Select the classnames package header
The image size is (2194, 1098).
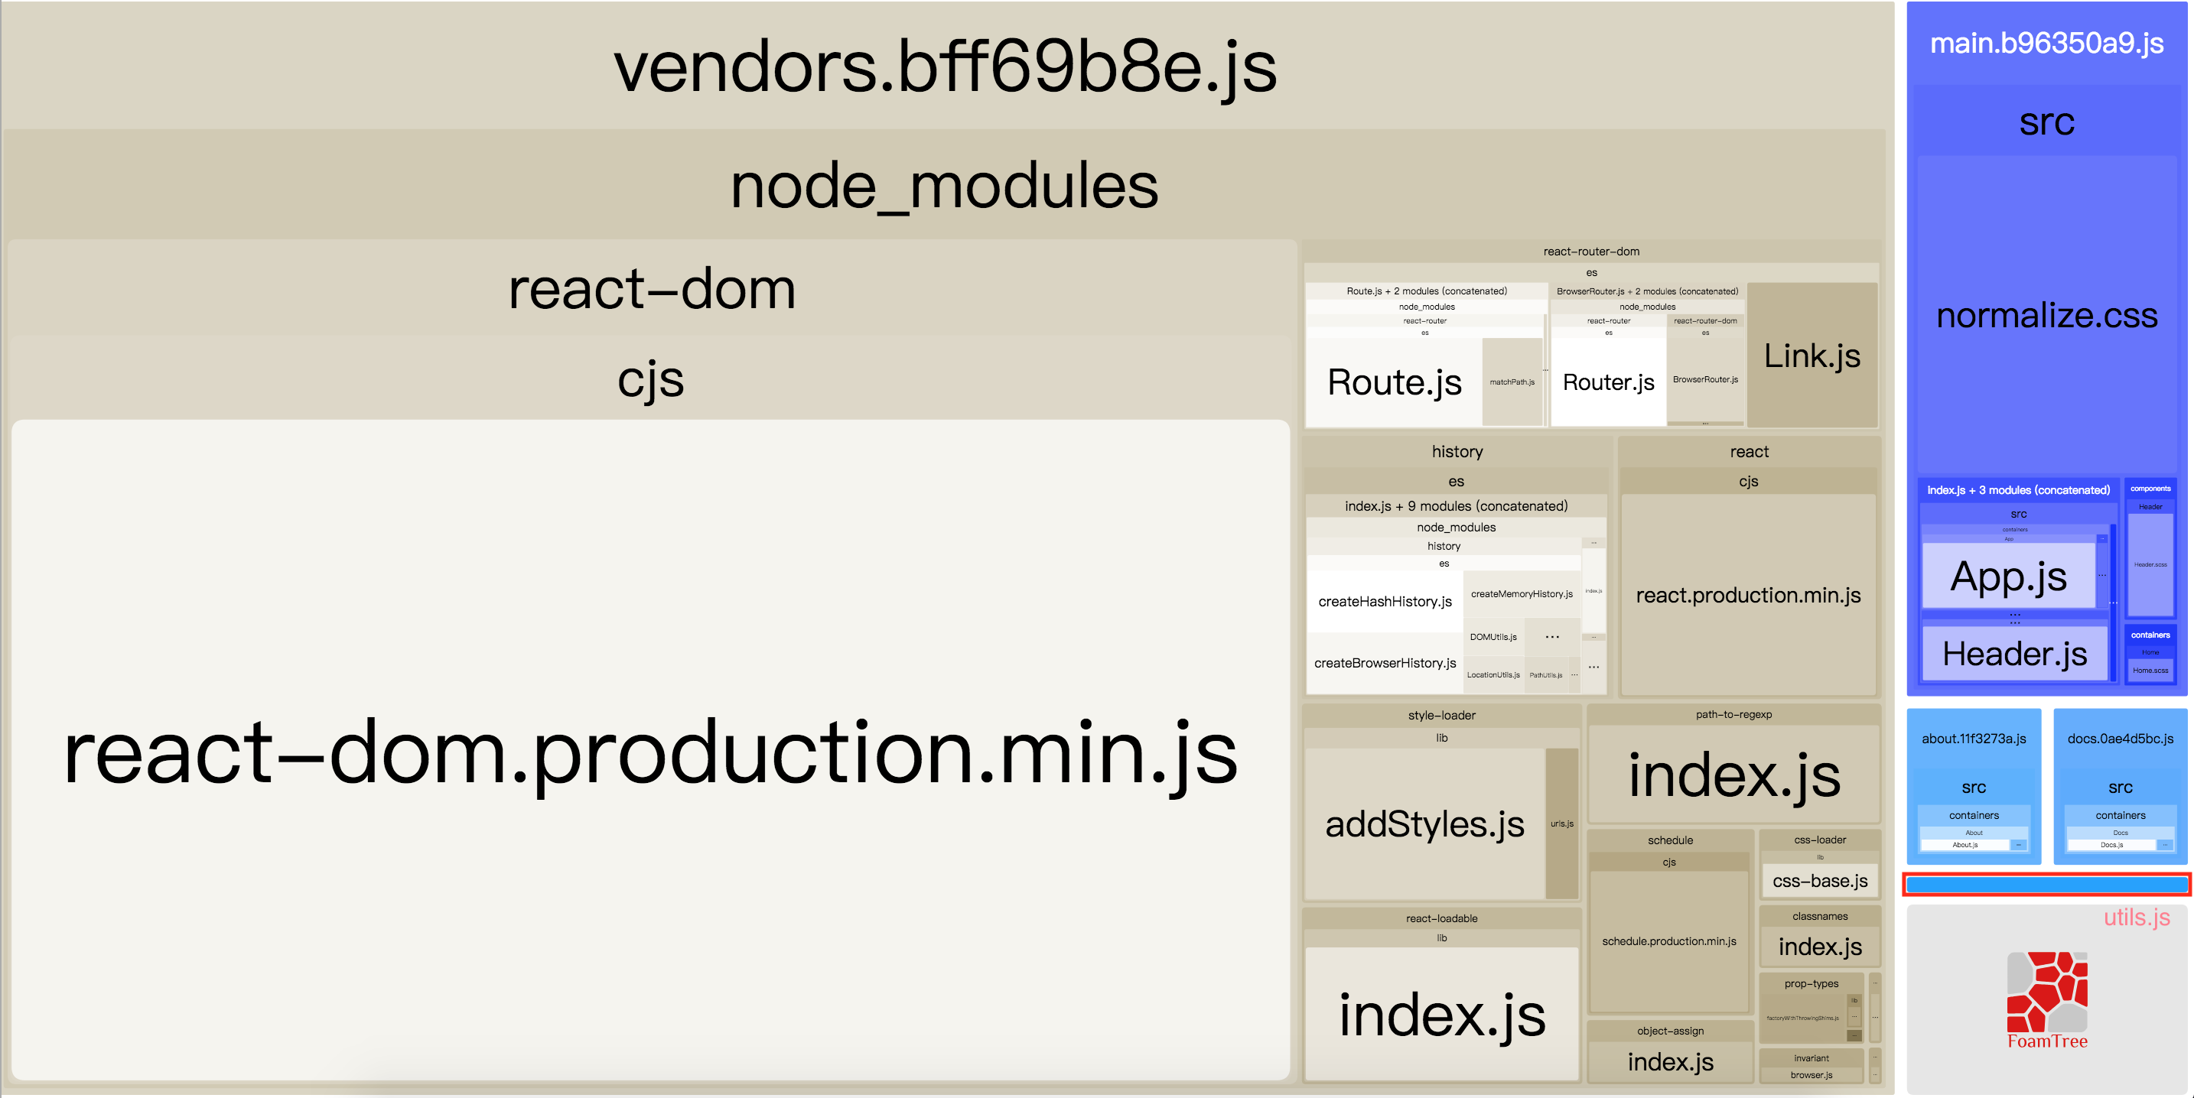click(x=1819, y=916)
